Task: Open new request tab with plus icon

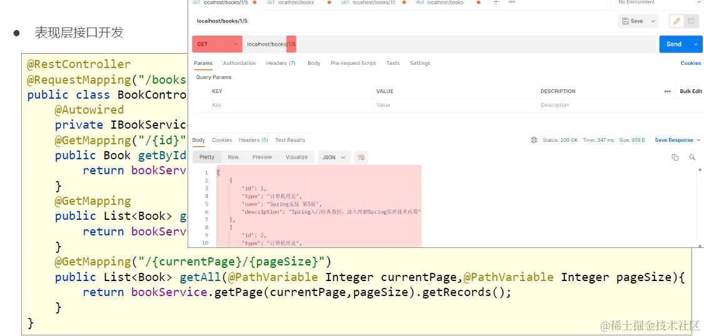Action: 496,2
